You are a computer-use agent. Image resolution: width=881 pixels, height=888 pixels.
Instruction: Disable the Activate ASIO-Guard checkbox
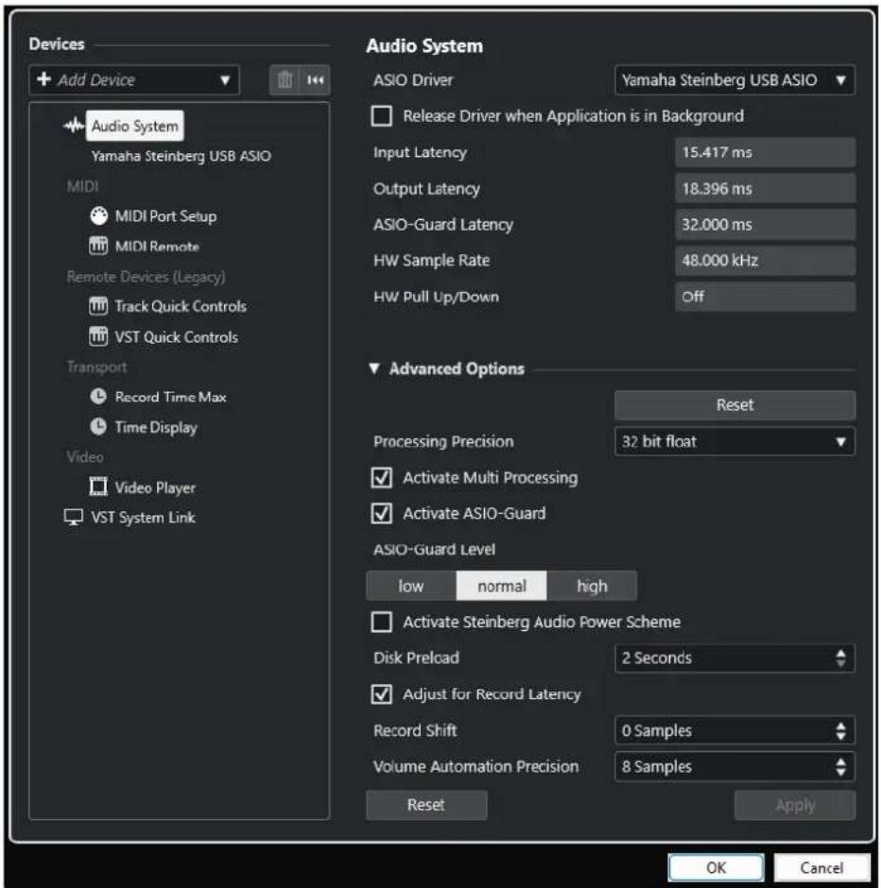(x=381, y=513)
